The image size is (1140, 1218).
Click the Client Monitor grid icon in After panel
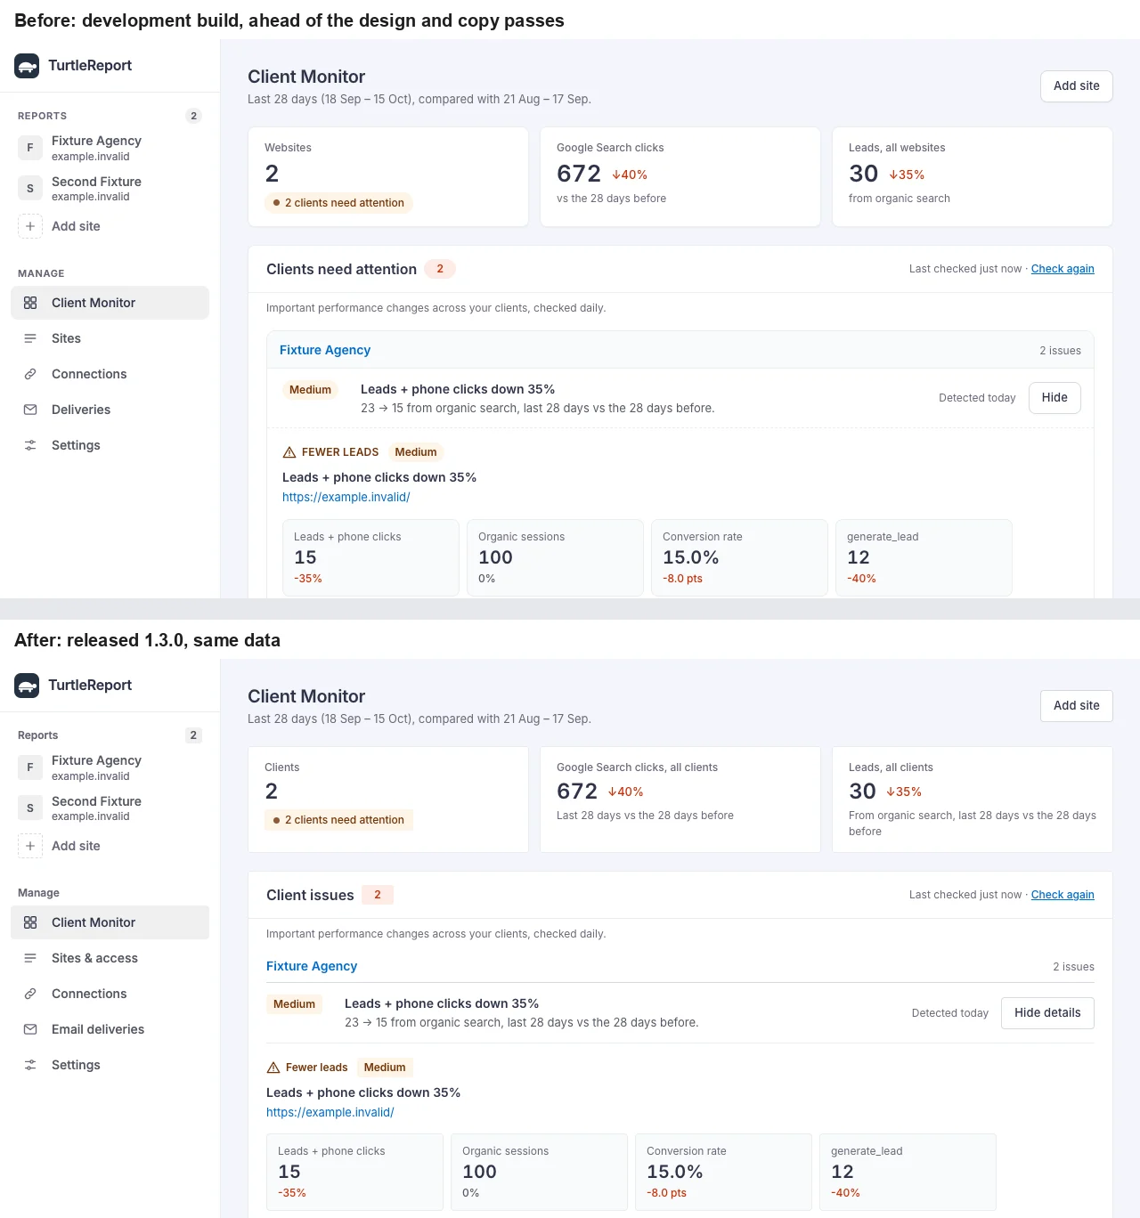click(30, 922)
